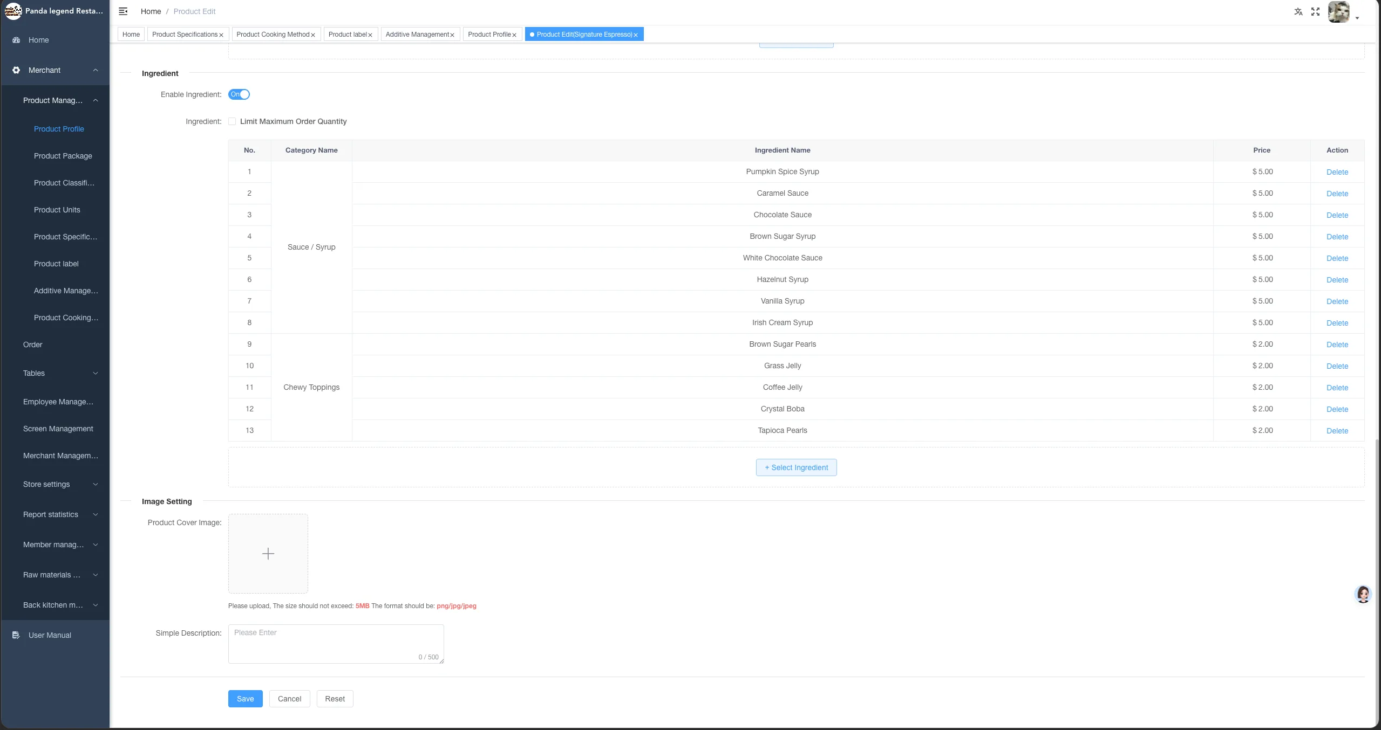
Task: Switch to Home tab
Action: [131, 35]
